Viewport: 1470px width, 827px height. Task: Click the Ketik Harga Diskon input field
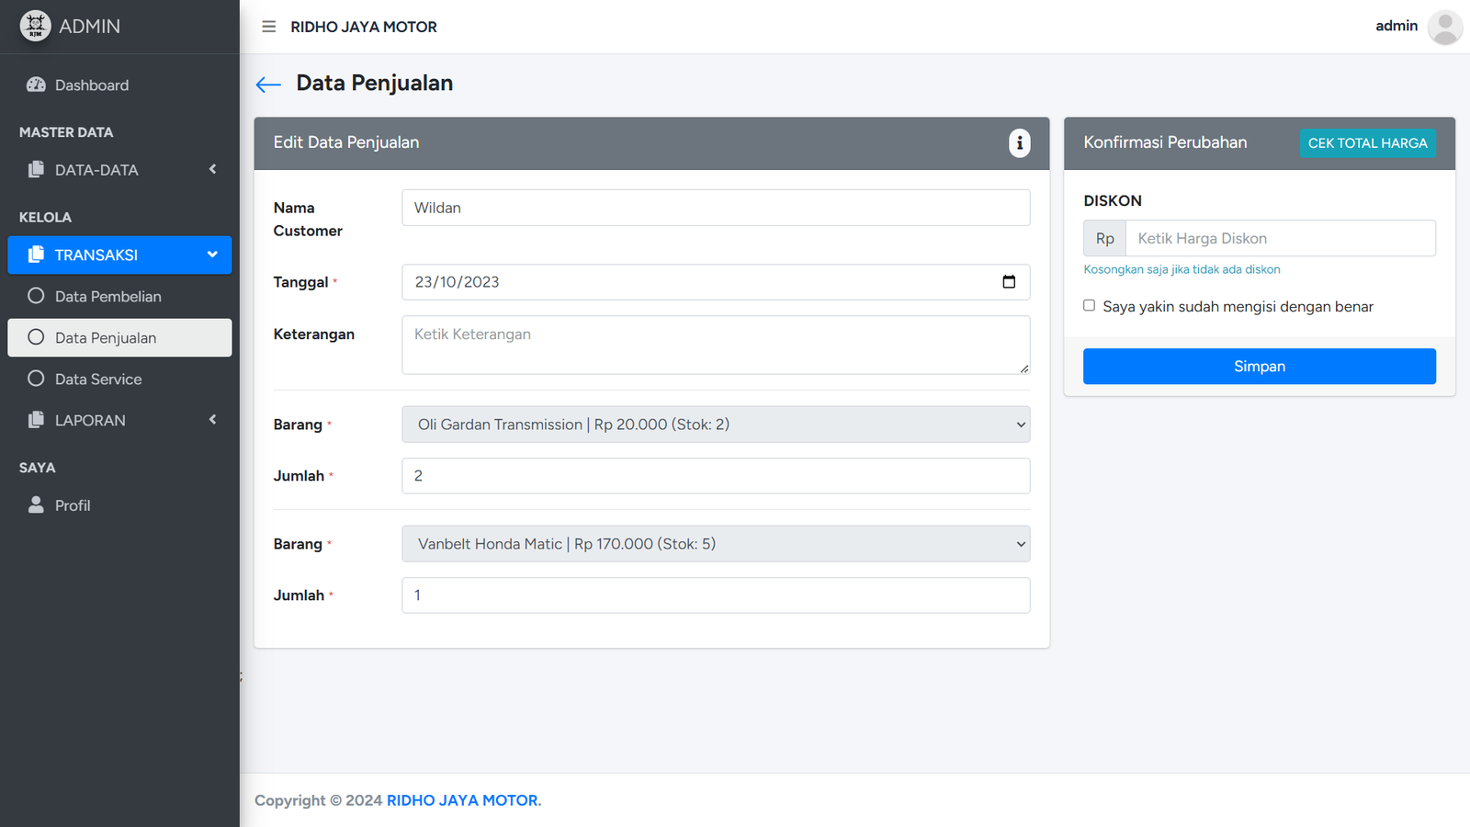(x=1280, y=239)
